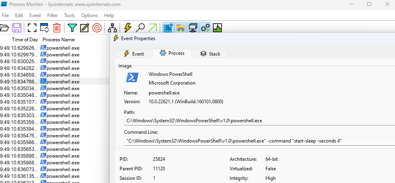Click the Parent PID value 11120
The image size is (395, 183).
[159, 169]
